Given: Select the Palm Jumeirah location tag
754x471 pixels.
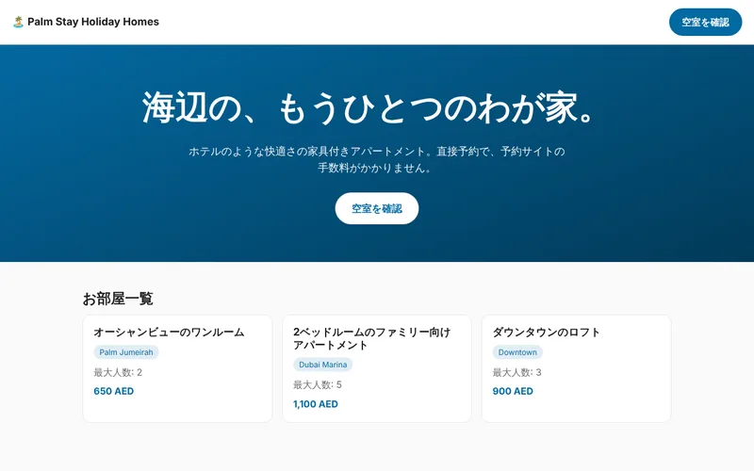Looking at the screenshot, I should tap(126, 352).
